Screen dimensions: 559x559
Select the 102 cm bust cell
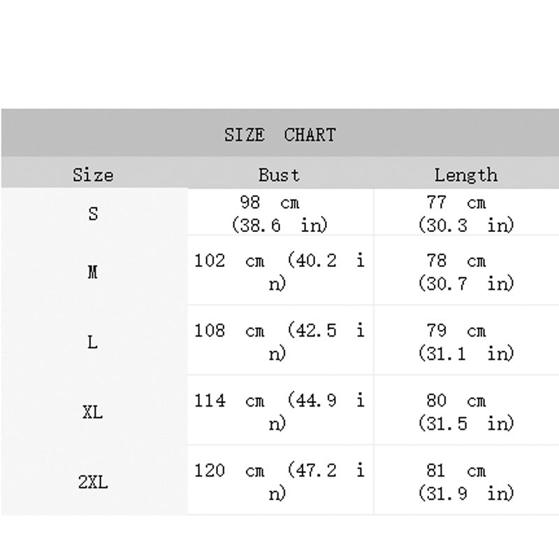(280, 270)
